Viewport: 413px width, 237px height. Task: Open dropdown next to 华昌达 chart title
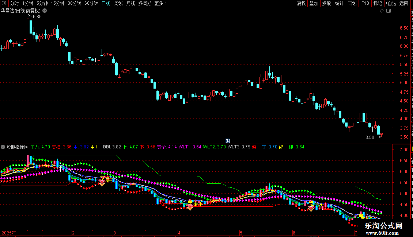coord(45,11)
